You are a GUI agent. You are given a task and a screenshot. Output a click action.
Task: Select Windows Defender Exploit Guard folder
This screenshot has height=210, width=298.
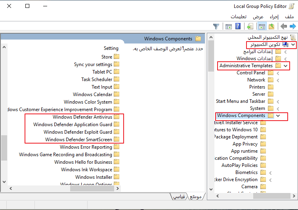click(81, 132)
